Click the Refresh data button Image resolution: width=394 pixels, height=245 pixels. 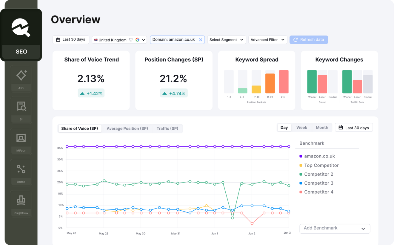tap(309, 40)
